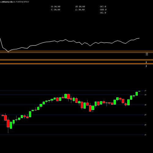Click the 20 price axis label

click(145, 125)
